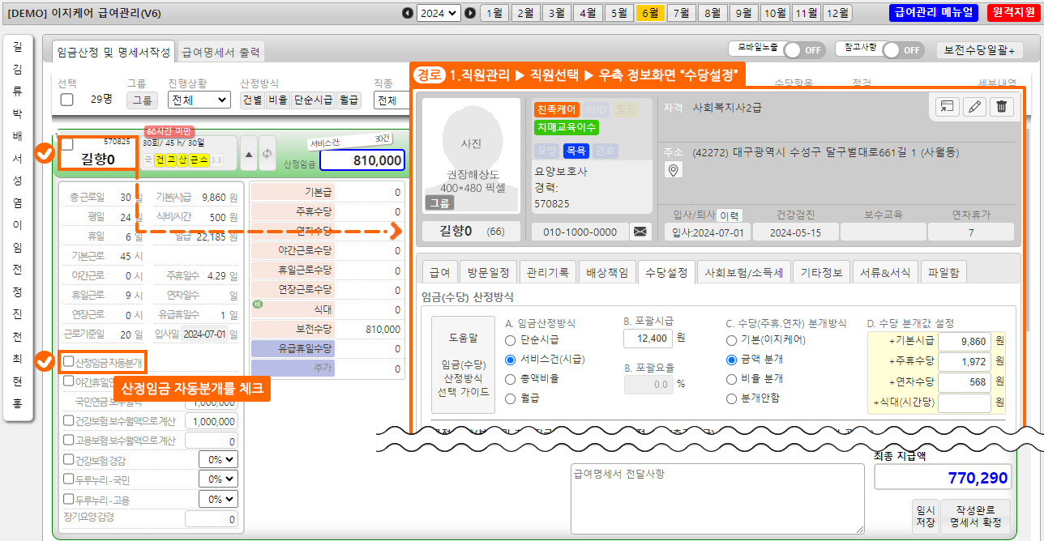Click the map pin icon under address
1044x541 pixels.
pyautogui.click(x=673, y=169)
